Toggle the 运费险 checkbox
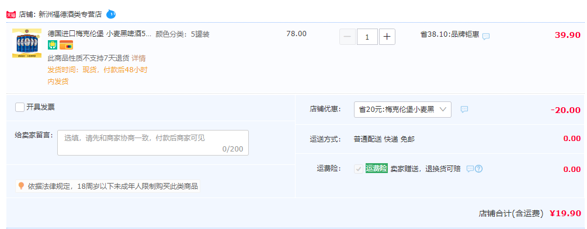The image size is (587, 229). tap(359, 169)
